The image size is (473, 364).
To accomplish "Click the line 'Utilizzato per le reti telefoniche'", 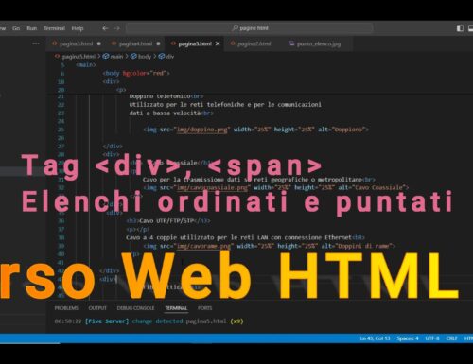I will 225,105.
